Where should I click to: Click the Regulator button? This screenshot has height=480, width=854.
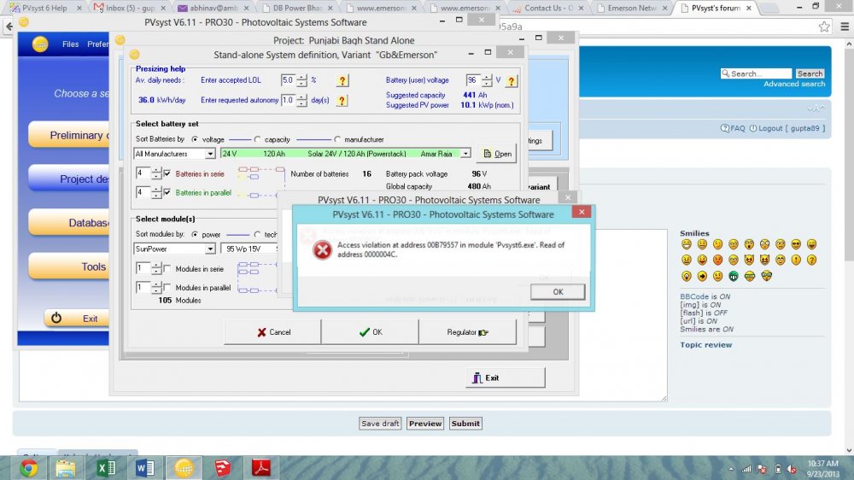pos(467,332)
